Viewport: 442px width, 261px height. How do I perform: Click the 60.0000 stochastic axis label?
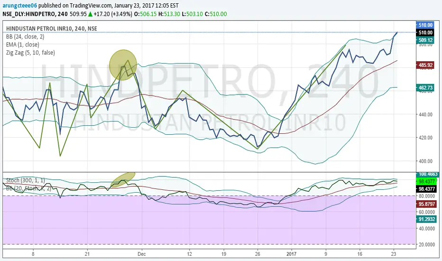click(426, 212)
